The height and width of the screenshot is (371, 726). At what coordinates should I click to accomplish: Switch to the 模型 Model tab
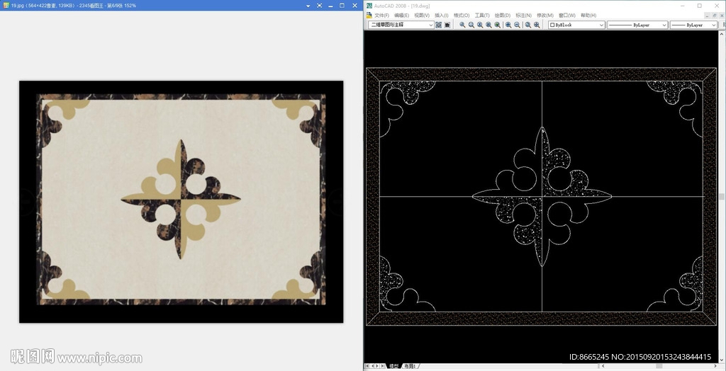393,366
